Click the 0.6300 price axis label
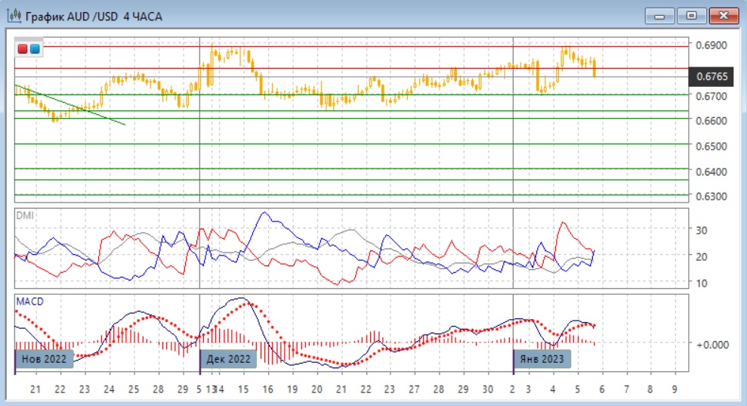This screenshot has height=406, width=747. [x=712, y=197]
